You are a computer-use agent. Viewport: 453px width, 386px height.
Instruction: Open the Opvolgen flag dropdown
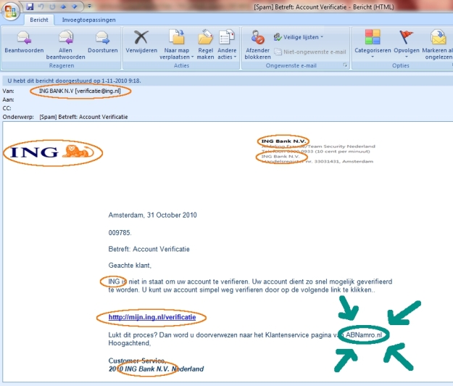point(407,44)
